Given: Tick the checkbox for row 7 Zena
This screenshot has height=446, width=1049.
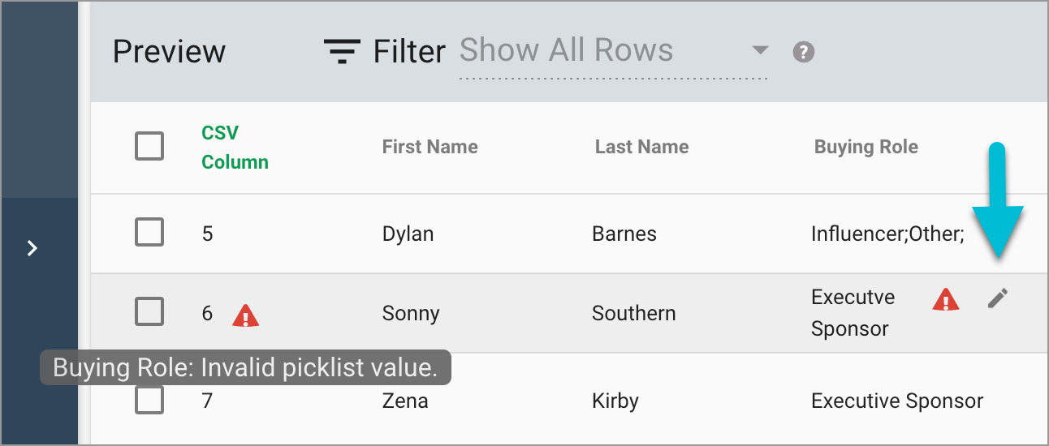Looking at the screenshot, I should 149,400.
